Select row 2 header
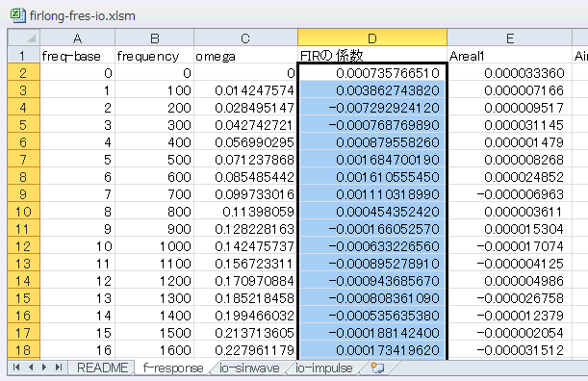588x381 pixels. pos(24,73)
